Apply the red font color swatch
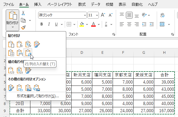This screenshot has height=117, width=178. point(93,24)
